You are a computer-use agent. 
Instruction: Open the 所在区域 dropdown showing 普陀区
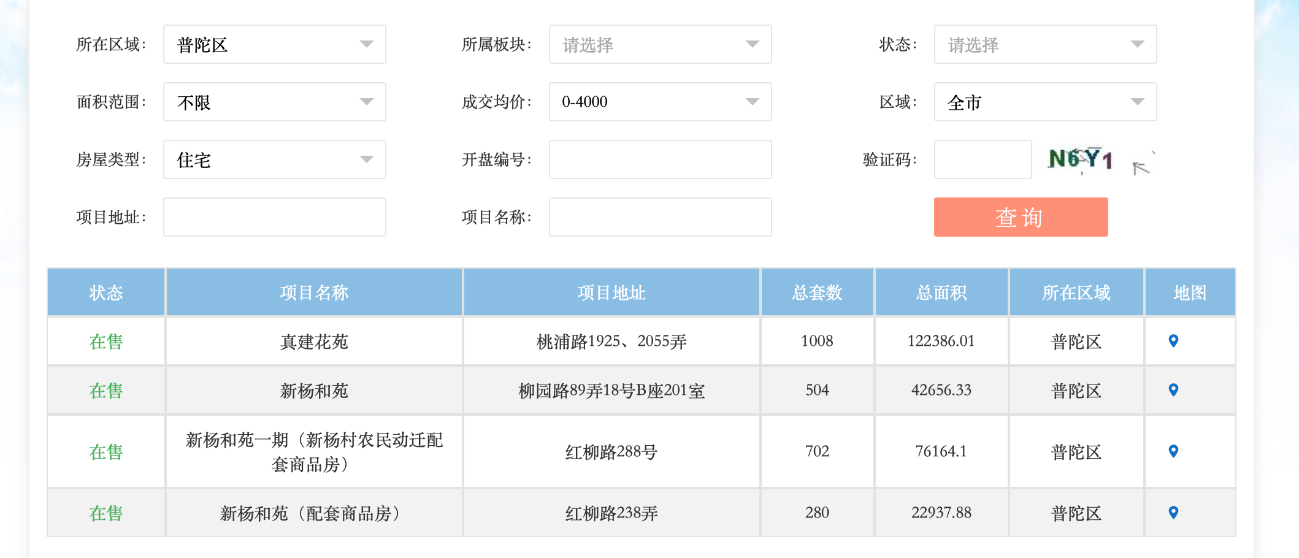coord(274,44)
